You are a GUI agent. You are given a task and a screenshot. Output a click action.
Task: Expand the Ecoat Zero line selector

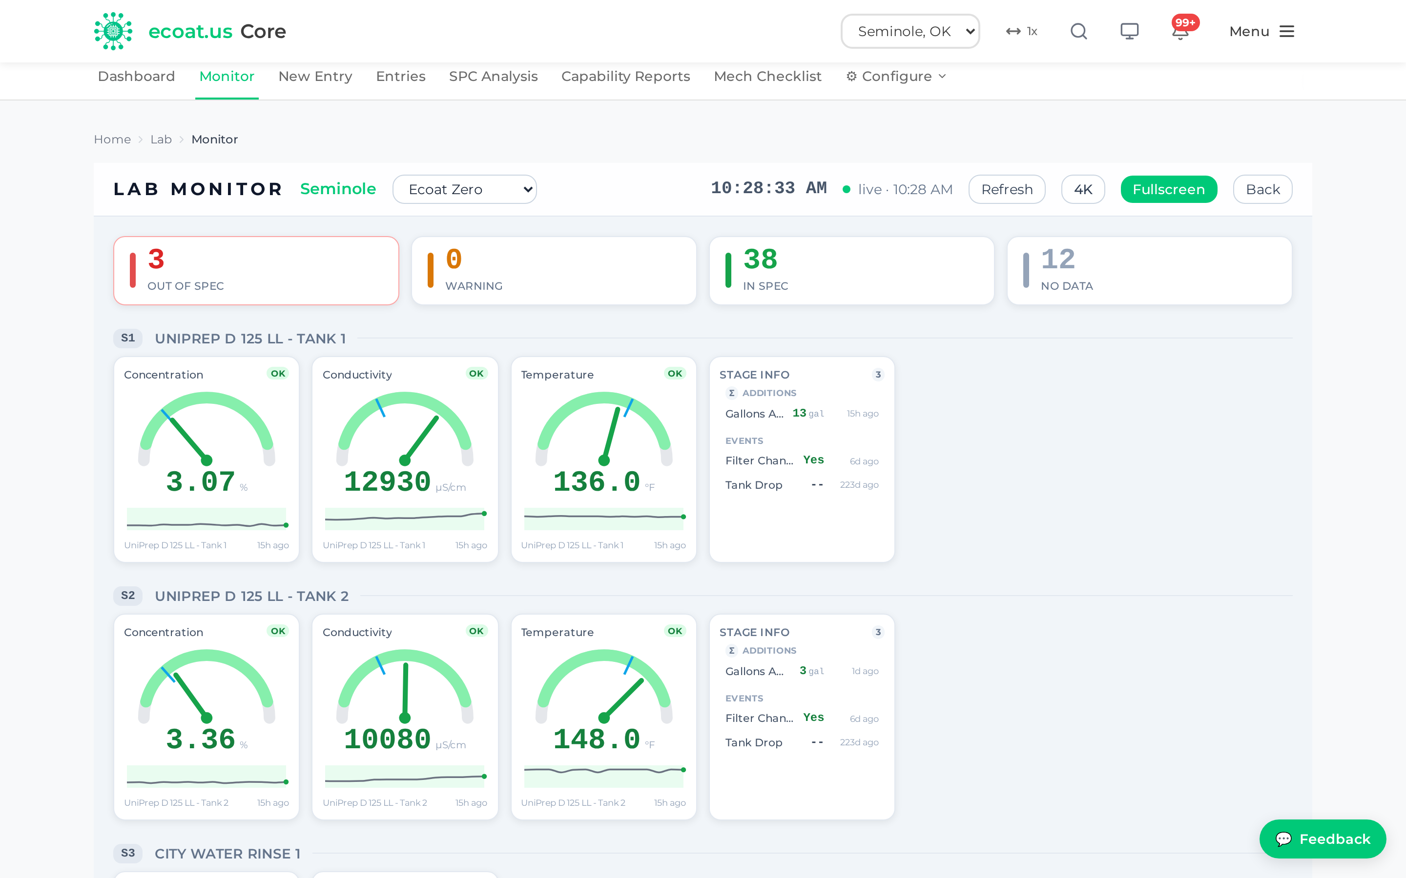[464, 189]
